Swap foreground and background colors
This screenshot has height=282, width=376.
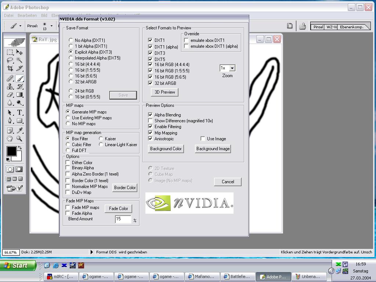(x=20, y=148)
